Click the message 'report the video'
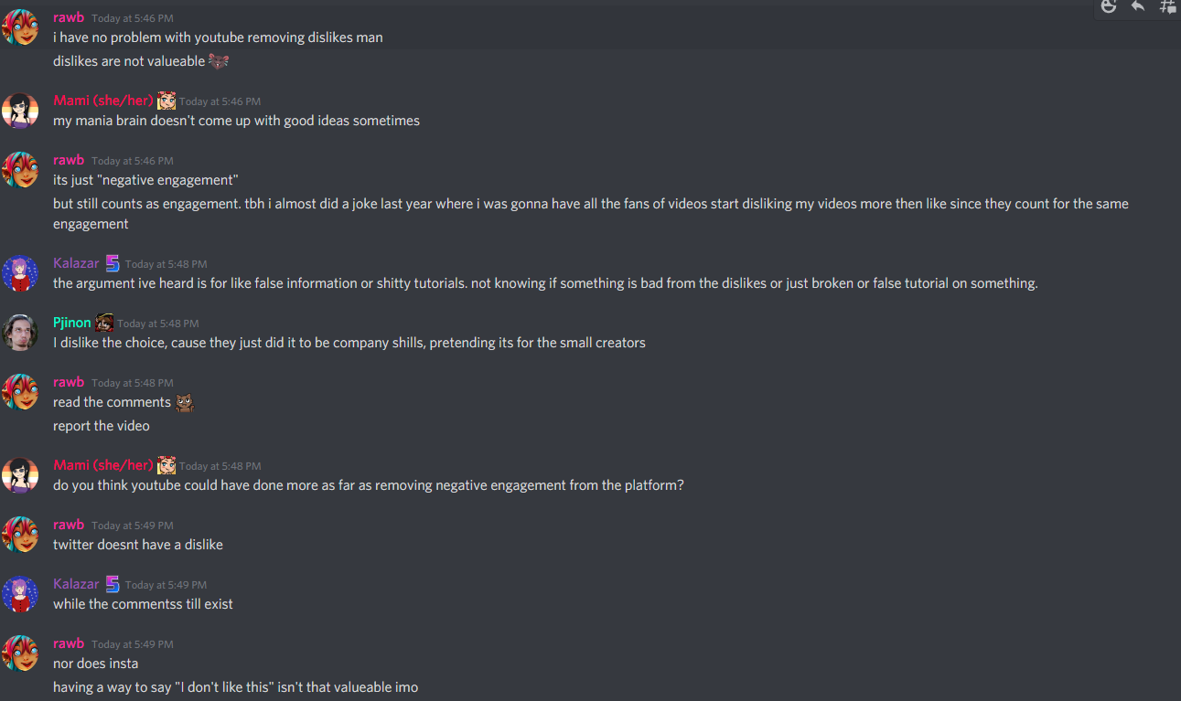This screenshot has height=701, width=1181. [102, 426]
